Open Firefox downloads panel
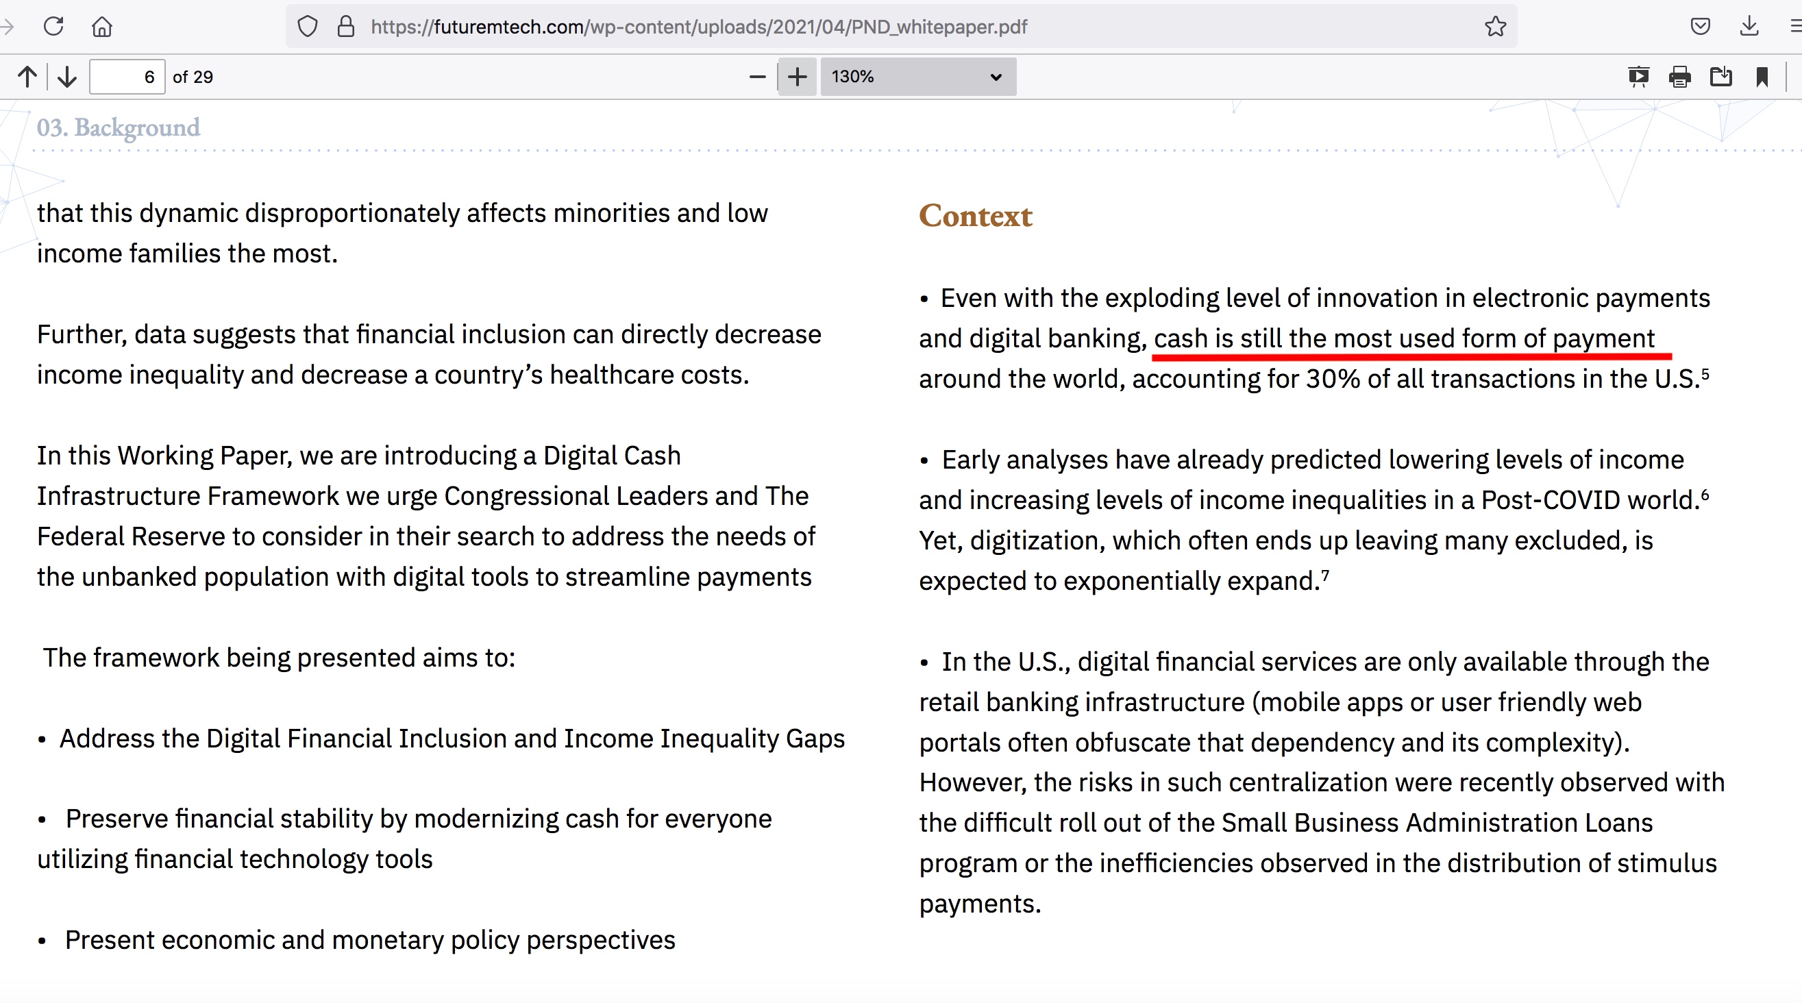This screenshot has width=1802, height=1003. click(x=1749, y=27)
